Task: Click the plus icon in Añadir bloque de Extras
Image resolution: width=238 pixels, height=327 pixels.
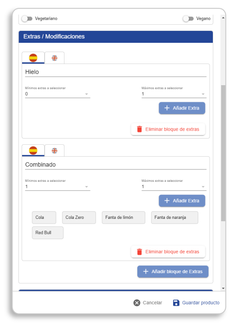Action: pyautogui.click(x=146, y=271)
